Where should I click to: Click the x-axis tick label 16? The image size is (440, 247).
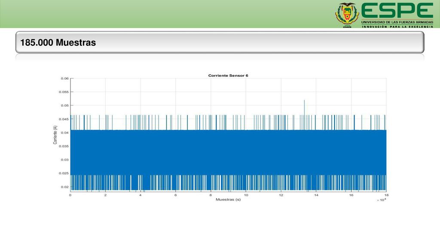point(351,195)
